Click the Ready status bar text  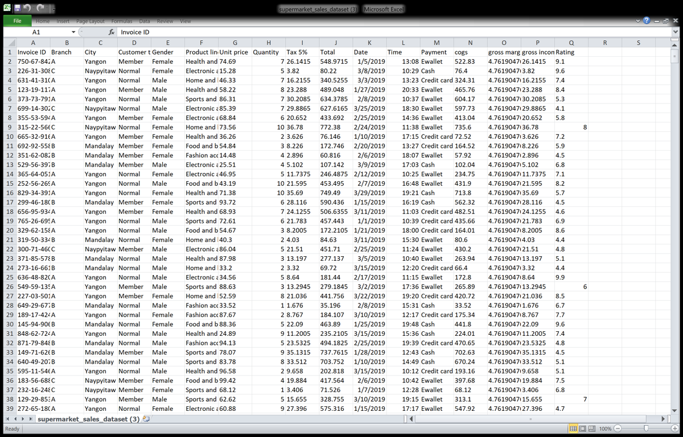13,428
